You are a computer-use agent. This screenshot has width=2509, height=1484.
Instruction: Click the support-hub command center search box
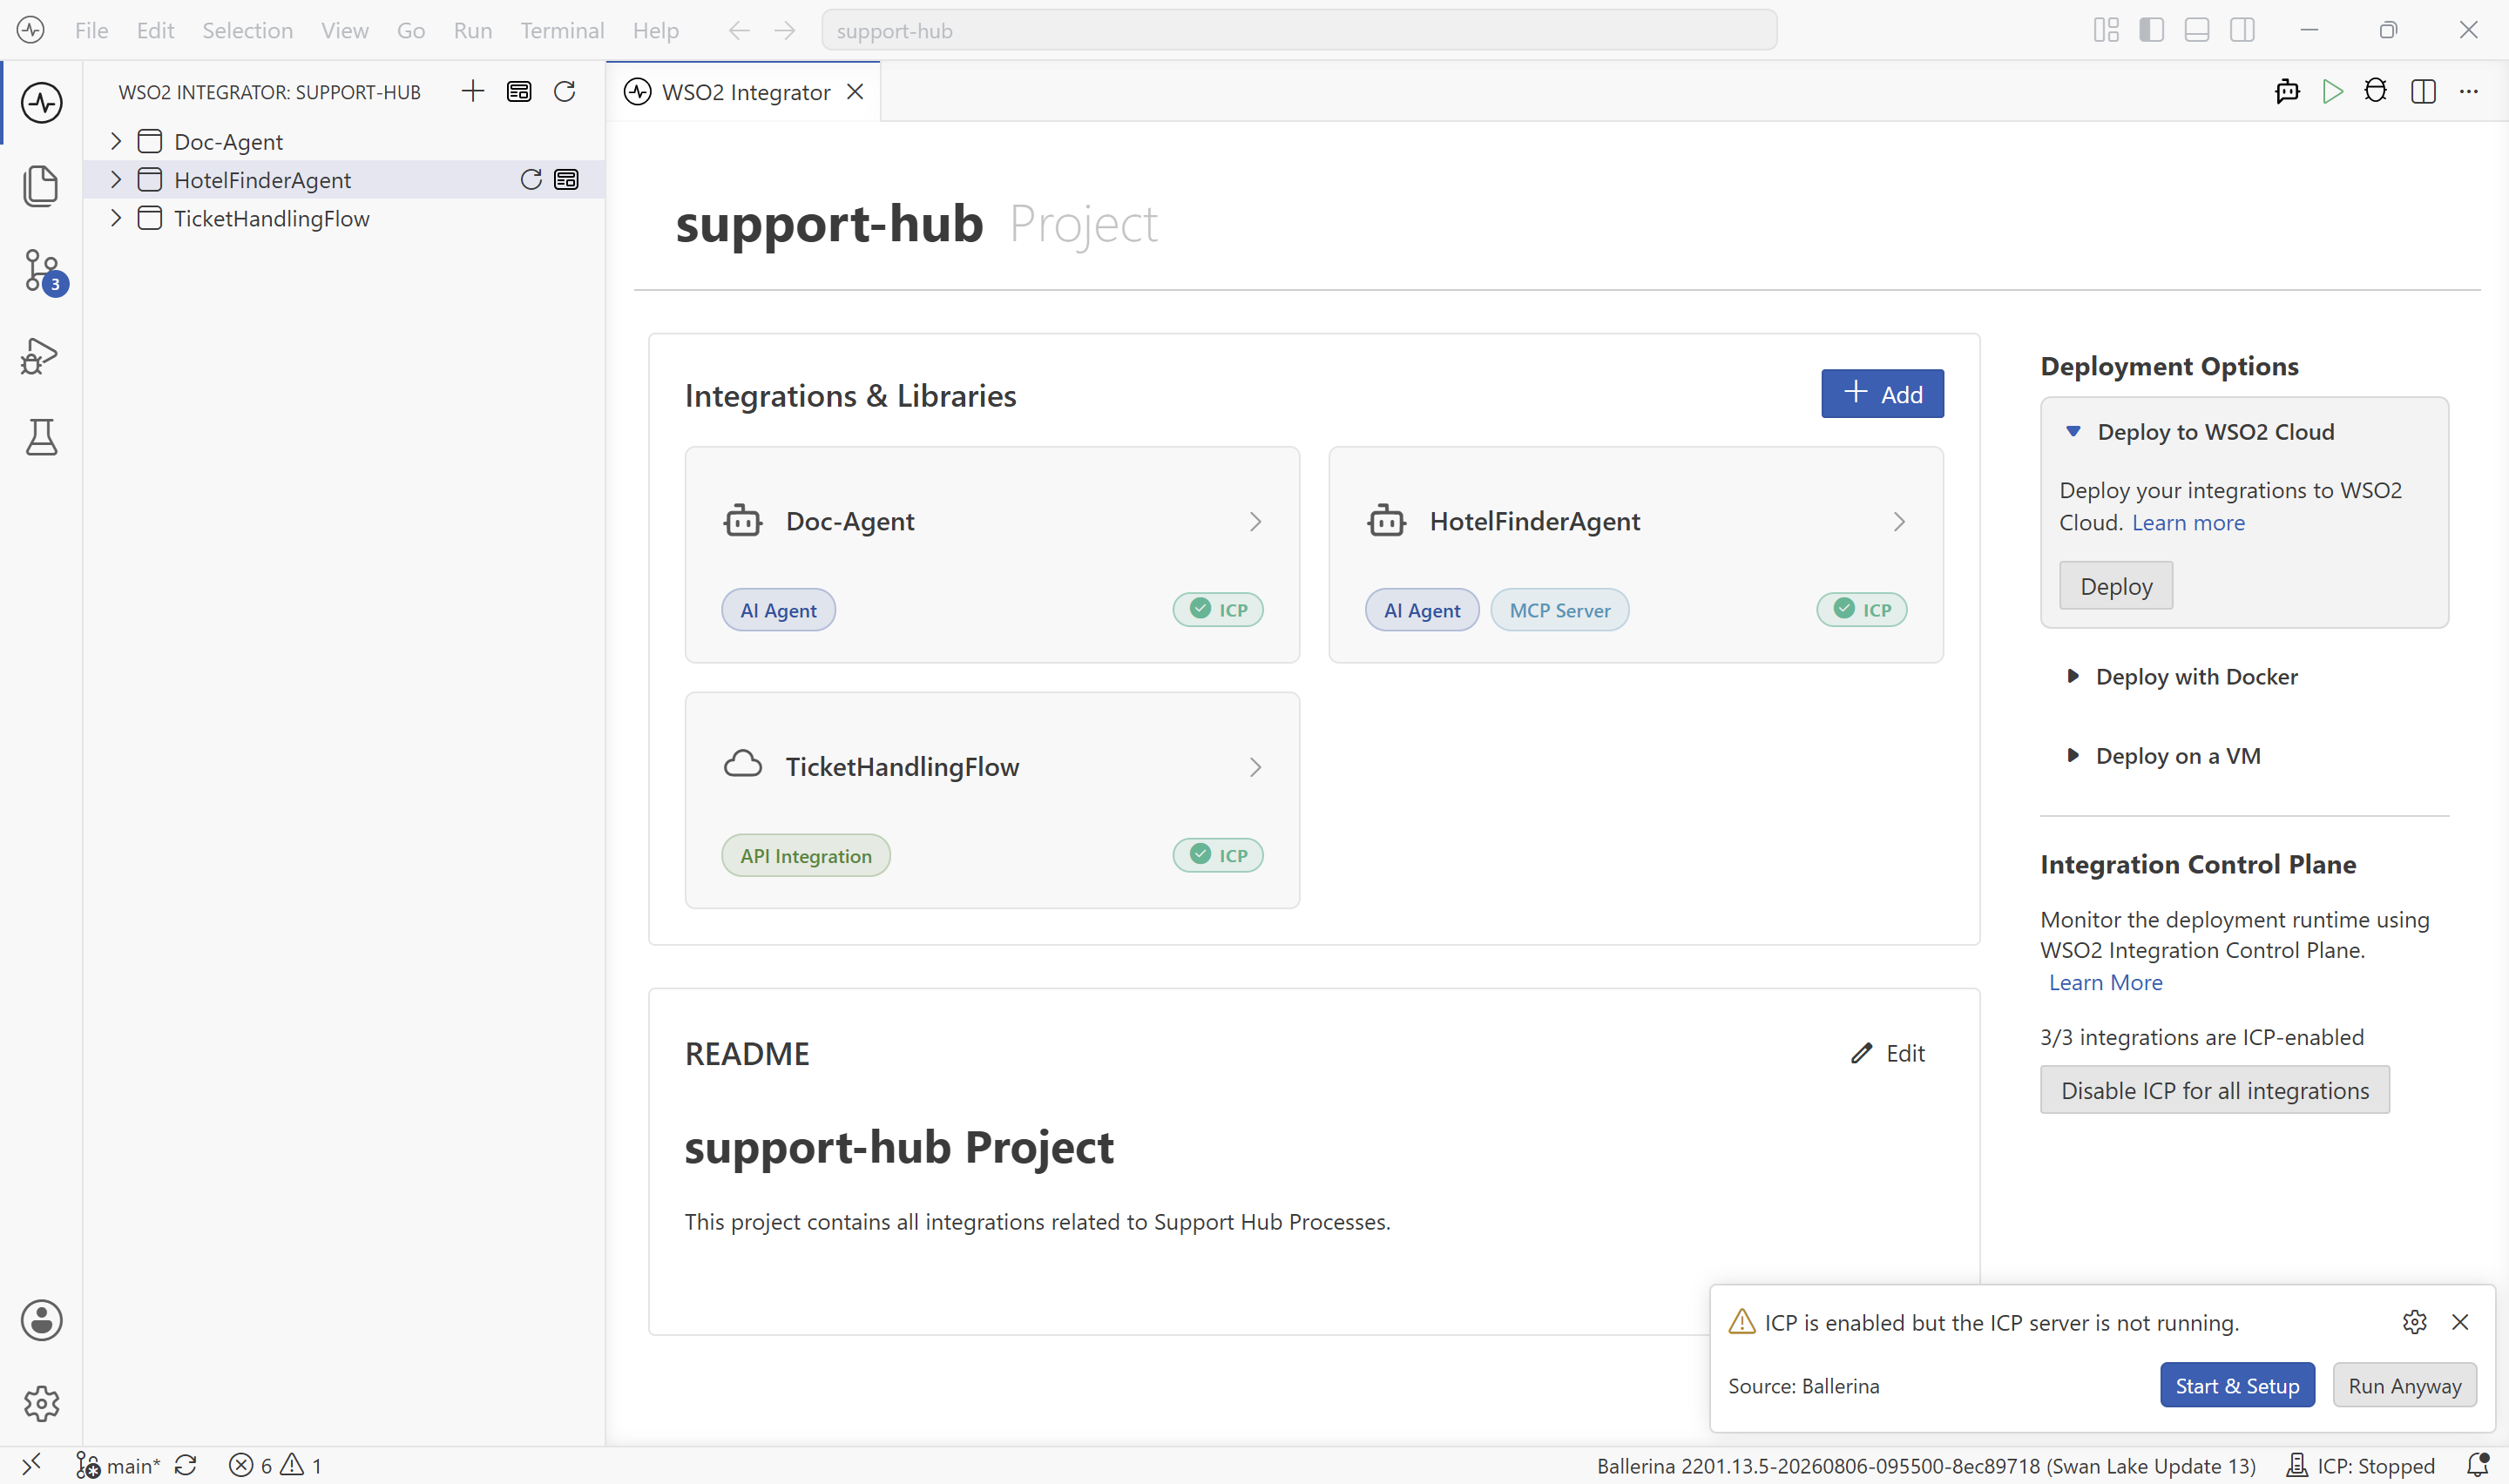click(x=1299, y=30)
